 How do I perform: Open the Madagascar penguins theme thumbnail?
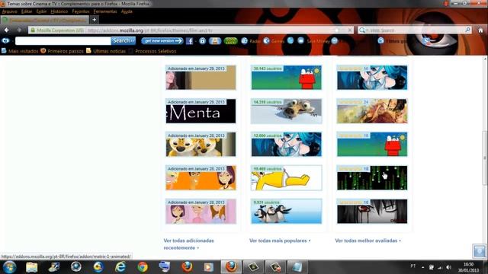coord(287,212)
